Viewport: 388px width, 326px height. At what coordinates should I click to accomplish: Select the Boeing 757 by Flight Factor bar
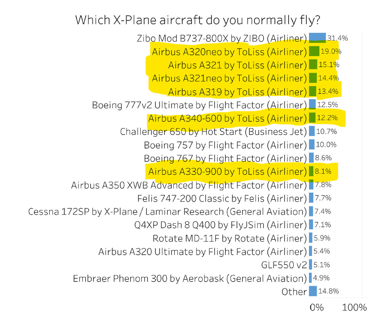pyautogui.click(x=312, y=145)
